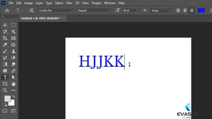
Task: Select the Gradient tool
Action: [x=5, y=64]
